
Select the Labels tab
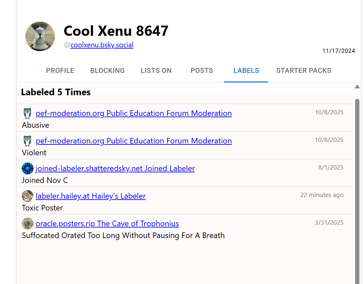(x=246, y=71)
